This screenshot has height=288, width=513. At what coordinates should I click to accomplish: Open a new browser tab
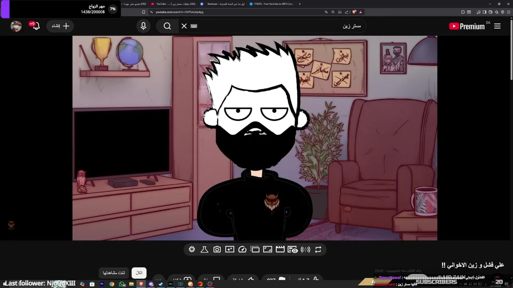[300, 4]
